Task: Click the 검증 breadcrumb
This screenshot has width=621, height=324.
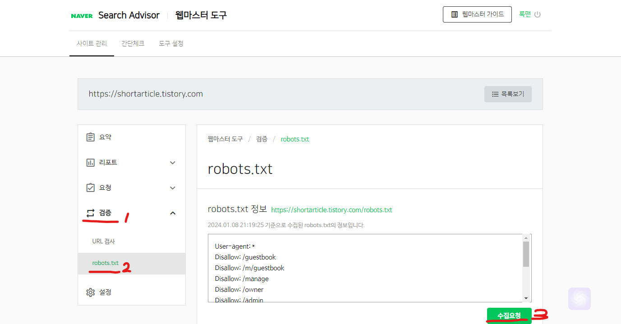Action: (x=262, y=139)
